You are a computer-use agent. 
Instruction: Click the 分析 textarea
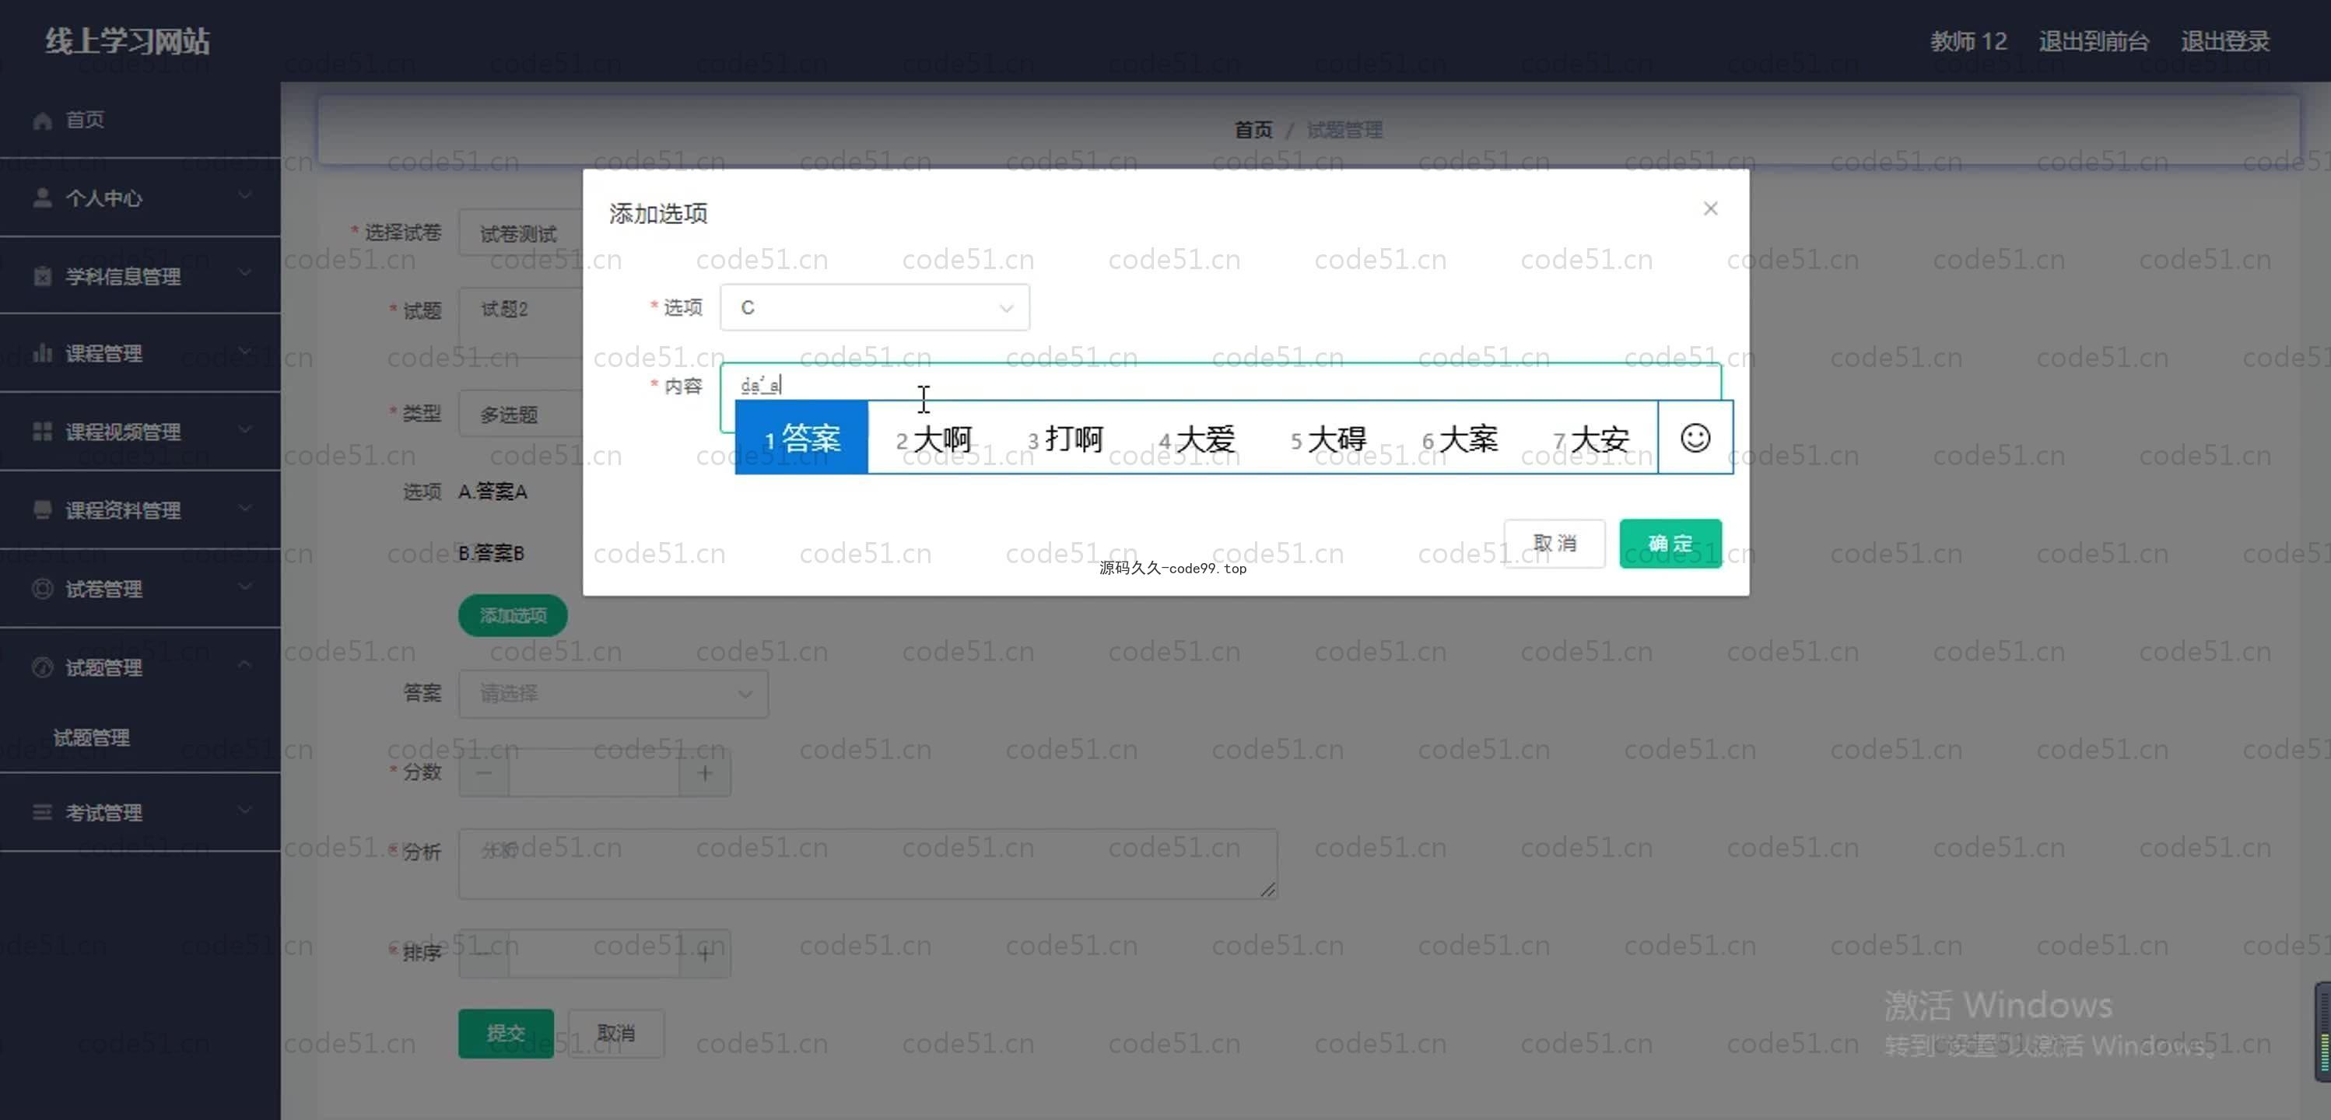(x=867, y=863)
